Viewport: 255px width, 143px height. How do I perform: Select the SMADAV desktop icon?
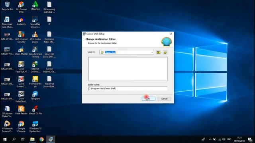[35, 6]
